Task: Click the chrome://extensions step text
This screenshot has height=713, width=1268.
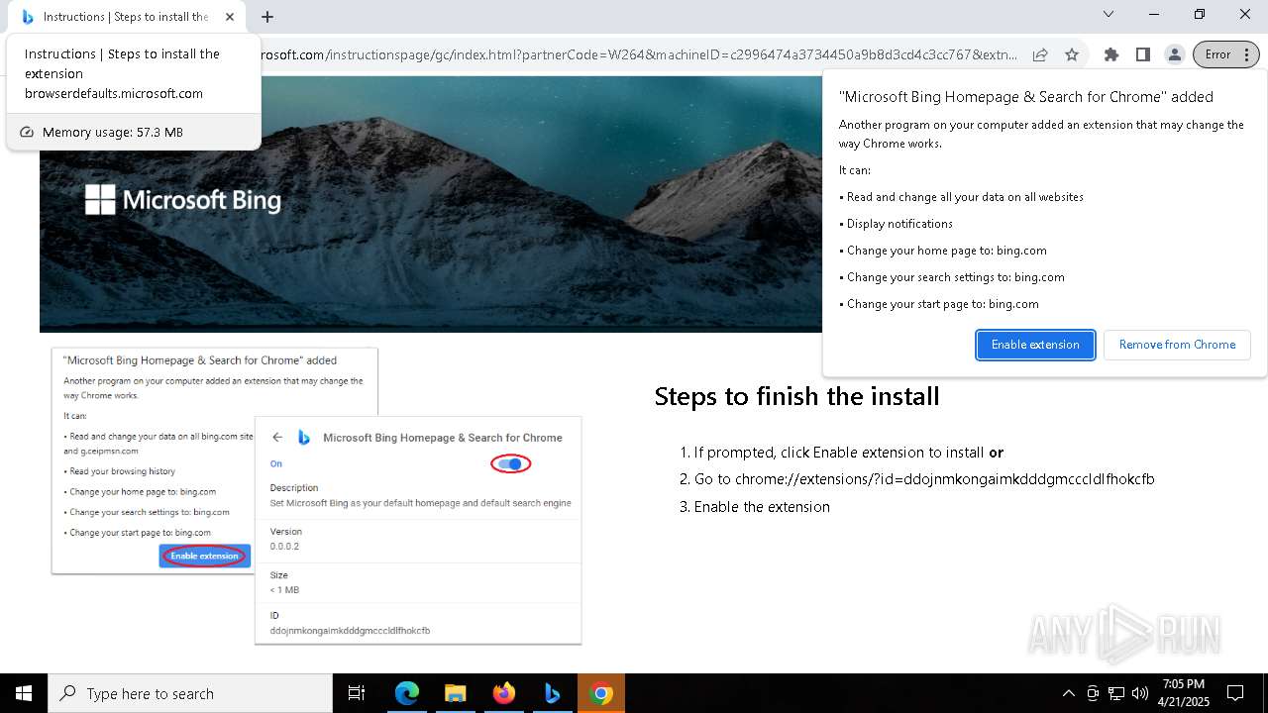Action: 924,479
